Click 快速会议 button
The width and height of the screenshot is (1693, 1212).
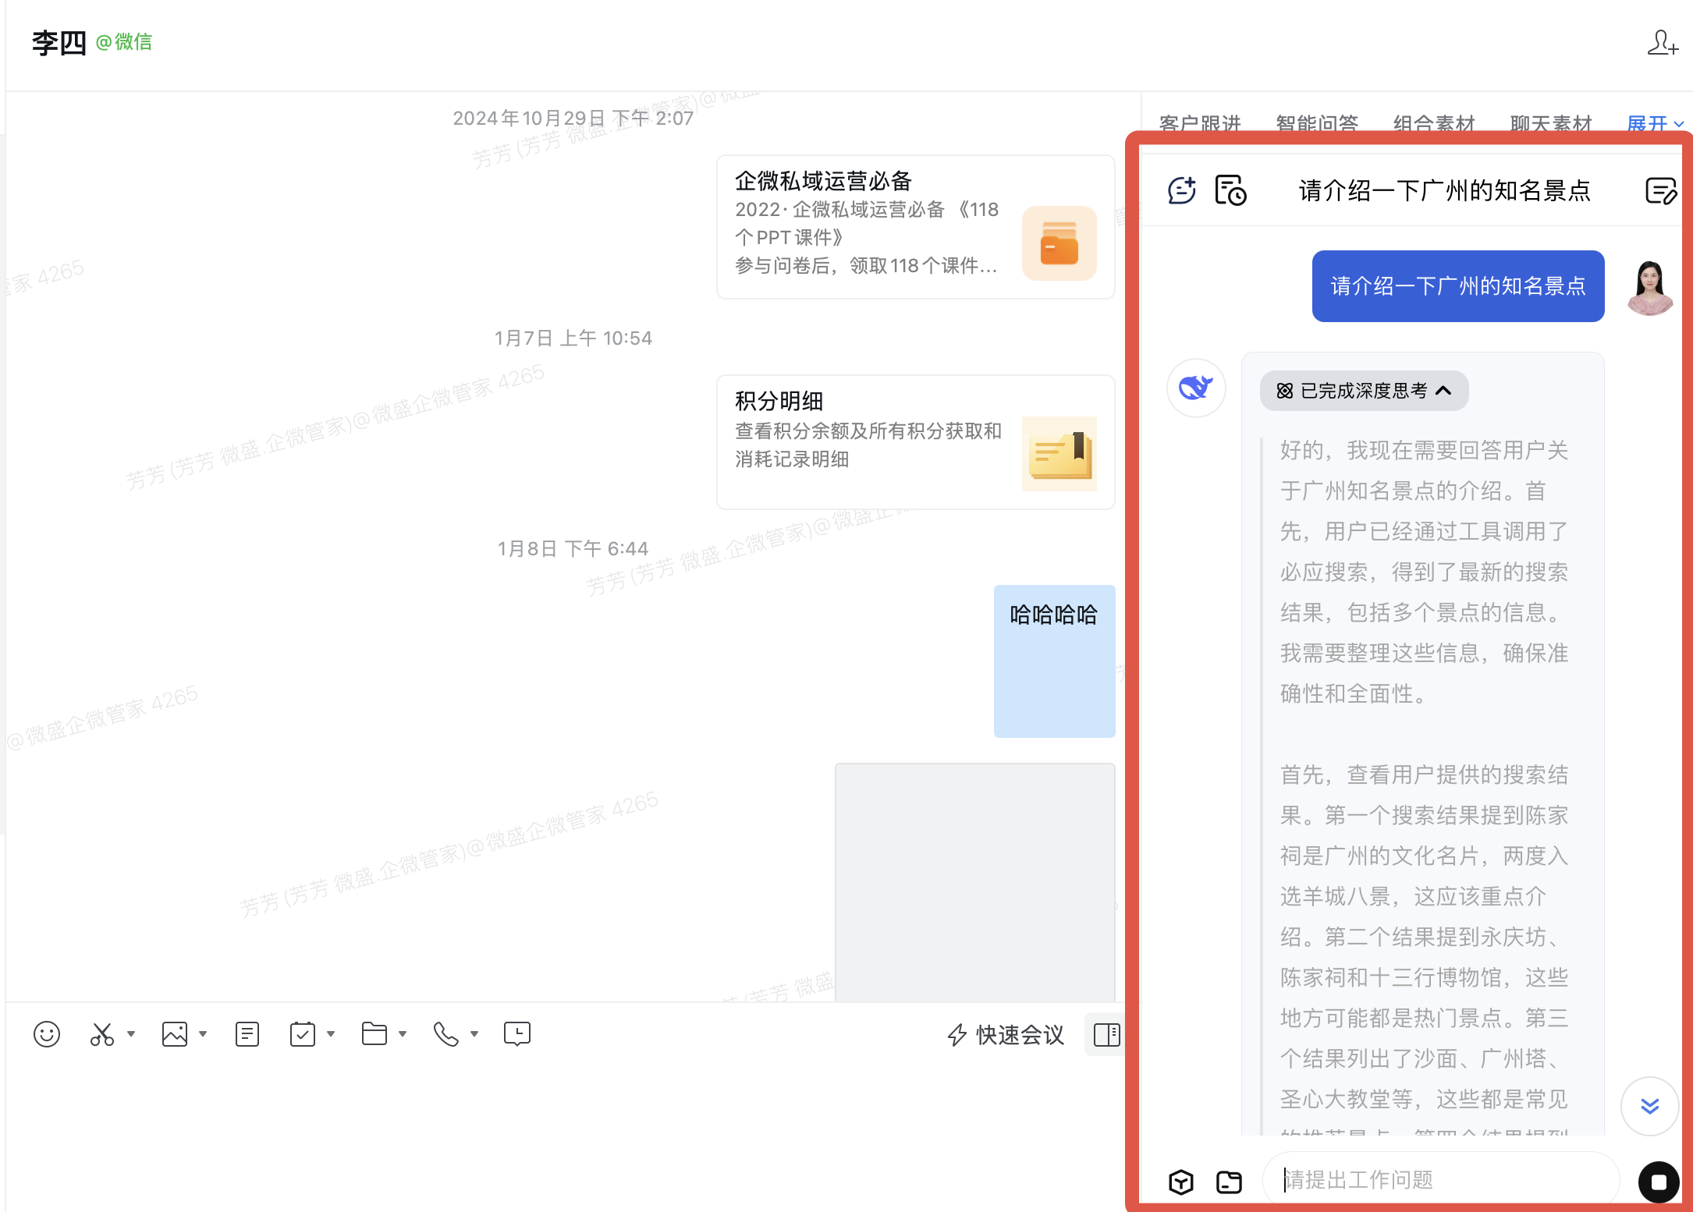tap(1006, 1035)
